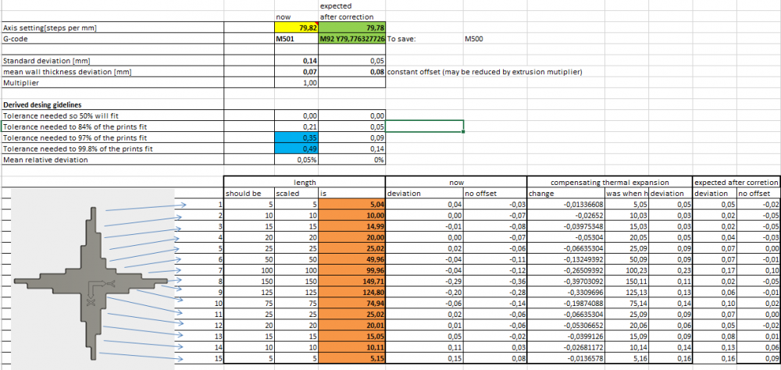Click the constant offset note text
Screen dimensions: 781x370
485,73
